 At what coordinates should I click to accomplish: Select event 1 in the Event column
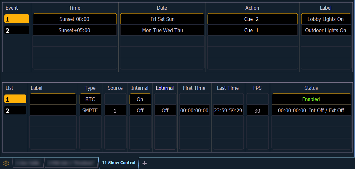pyautogui.click(x=17, y=19)
